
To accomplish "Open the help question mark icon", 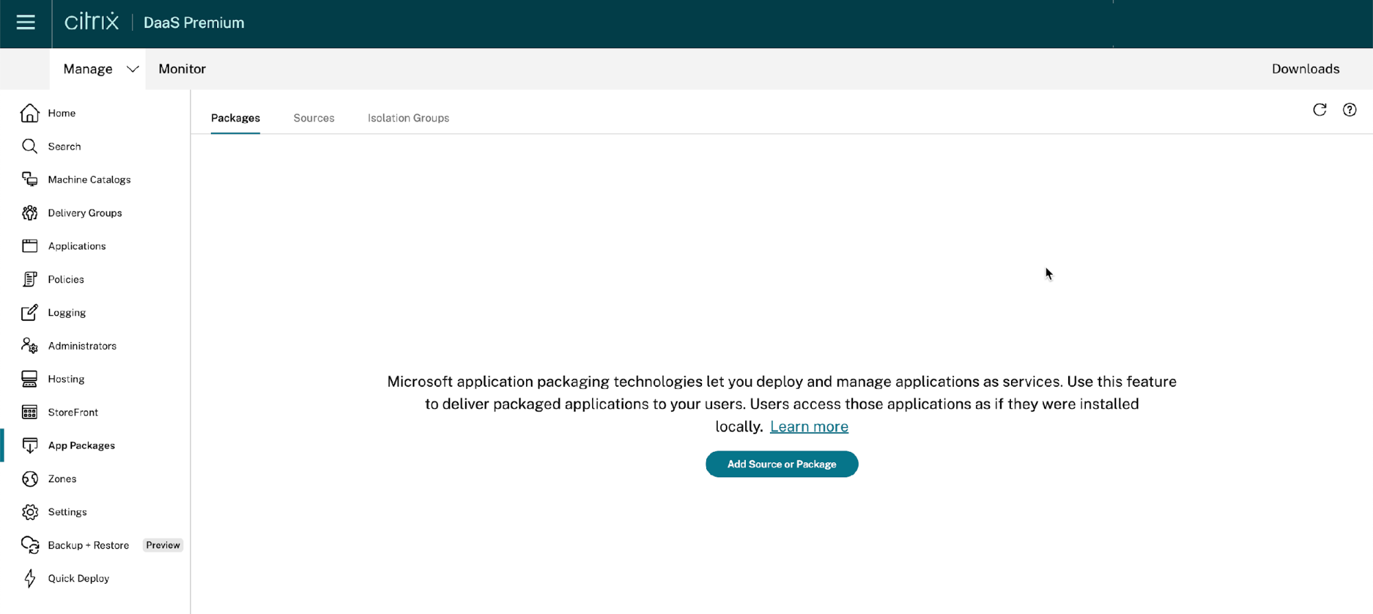I will pyautogui.click(x=1350, y=110).
